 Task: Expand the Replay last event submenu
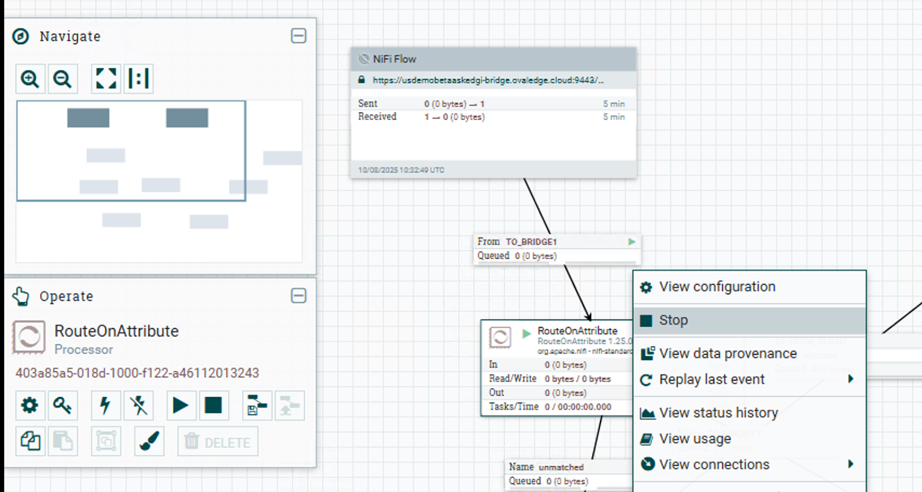pyautogui.click(x=851, y=379)
